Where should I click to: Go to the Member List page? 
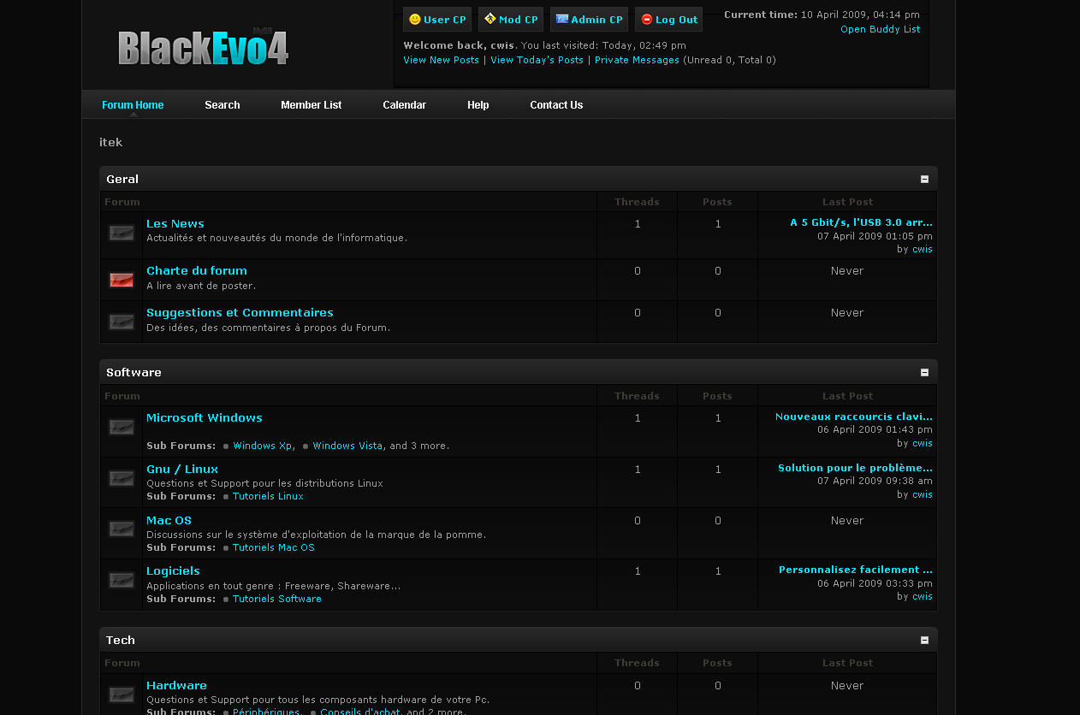pos(311,105)
